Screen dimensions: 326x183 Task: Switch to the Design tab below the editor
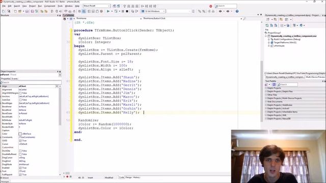coord(128,177)
